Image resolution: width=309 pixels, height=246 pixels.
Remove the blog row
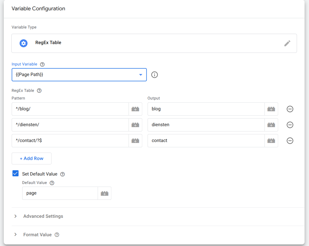[290, 109]
